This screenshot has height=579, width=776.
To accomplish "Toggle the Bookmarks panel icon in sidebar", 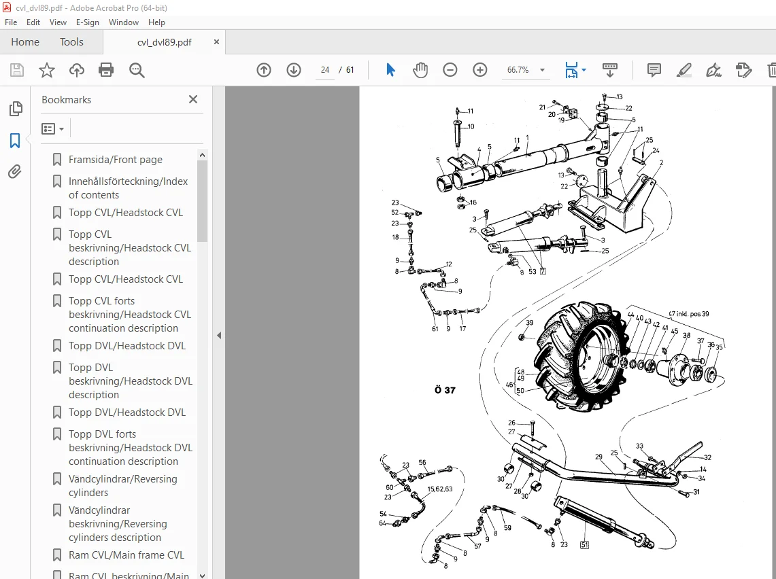I will pyautogui.click(x=15, y=141).
